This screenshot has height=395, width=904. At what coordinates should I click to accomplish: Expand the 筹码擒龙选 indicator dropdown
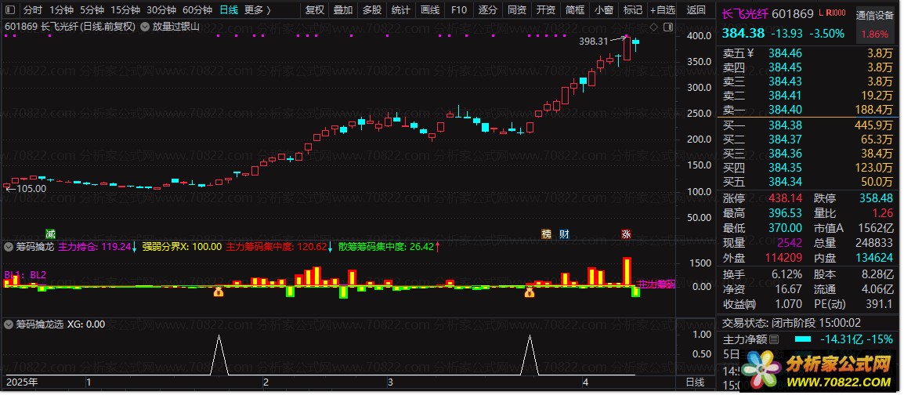(9, 324)
